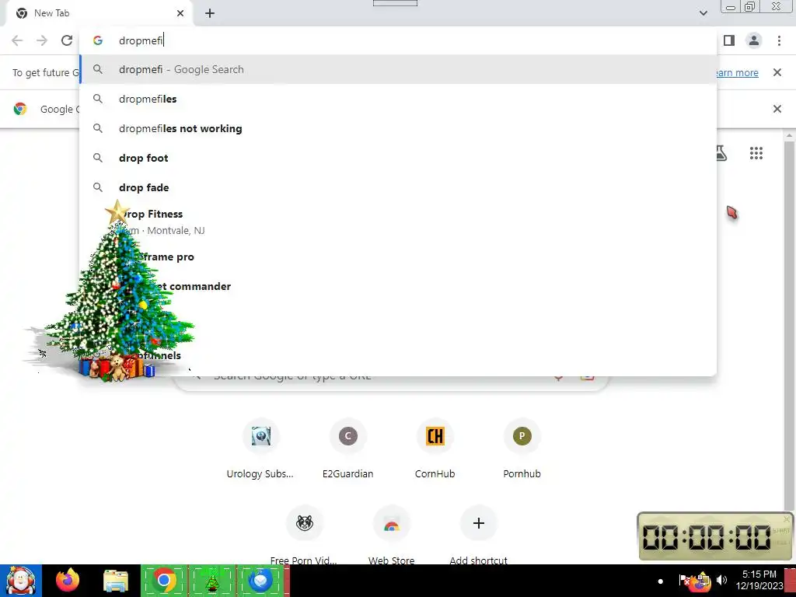Select the New Tab tab
The height and width of the screenshot is (597, 796).
click(x=100, y=13)
